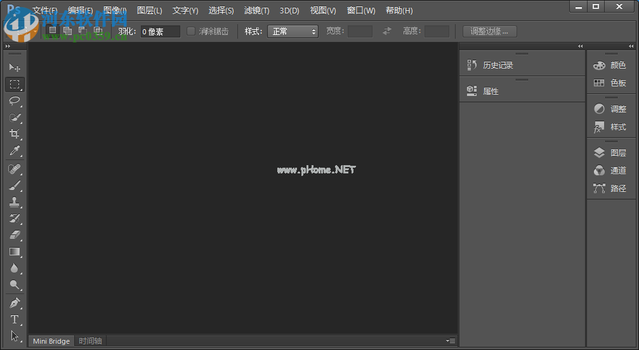The width and height of the screenshot is (639, 350).
Task: Open the Style (样式) dropdown set to 正常
Action: 293,31
